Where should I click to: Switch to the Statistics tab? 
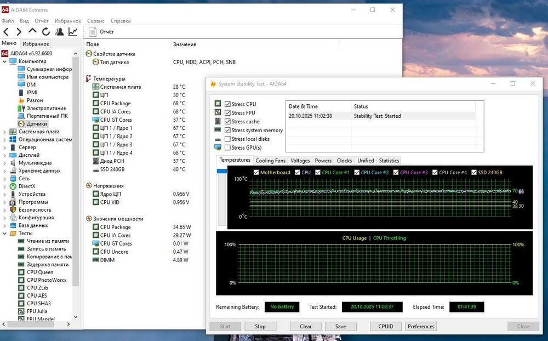pyautogui.click(x=389, y=161)
